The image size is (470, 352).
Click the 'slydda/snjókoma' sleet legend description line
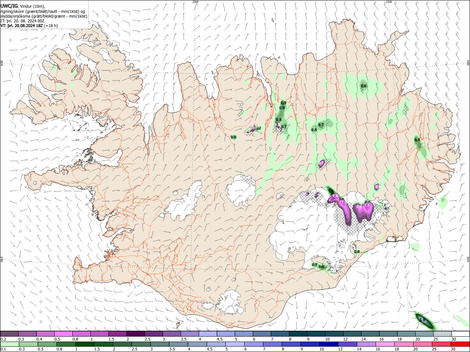coord(44,16)
